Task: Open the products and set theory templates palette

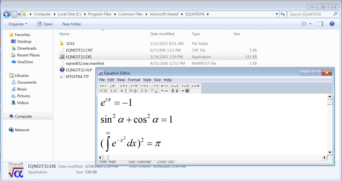Action: point(175,91)
